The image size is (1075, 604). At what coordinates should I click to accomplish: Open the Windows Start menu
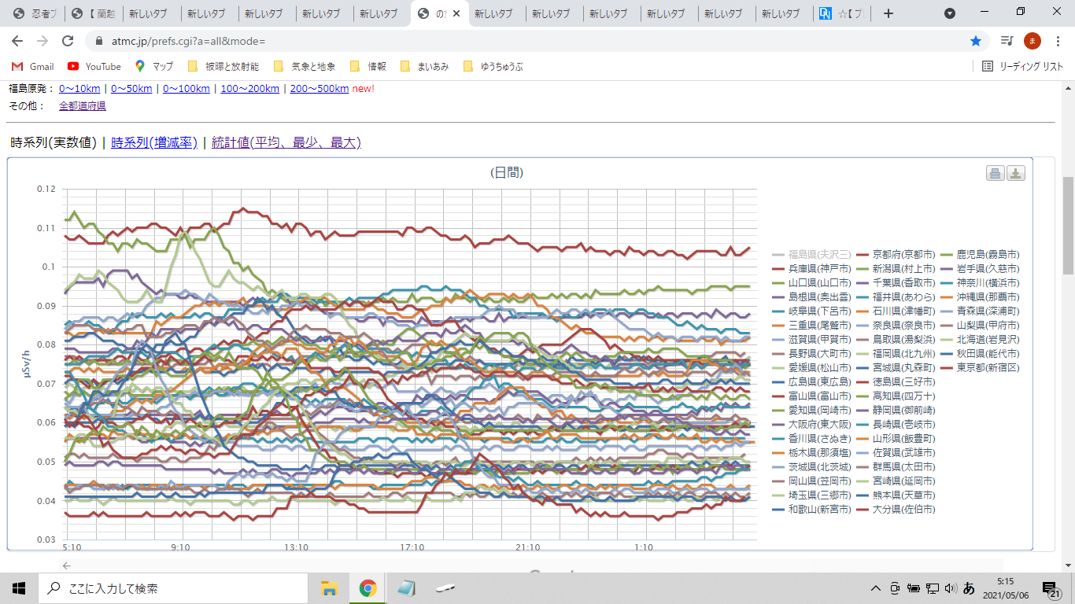(x=19, y=588)
